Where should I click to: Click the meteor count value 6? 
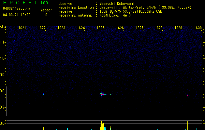pos(46,15)
